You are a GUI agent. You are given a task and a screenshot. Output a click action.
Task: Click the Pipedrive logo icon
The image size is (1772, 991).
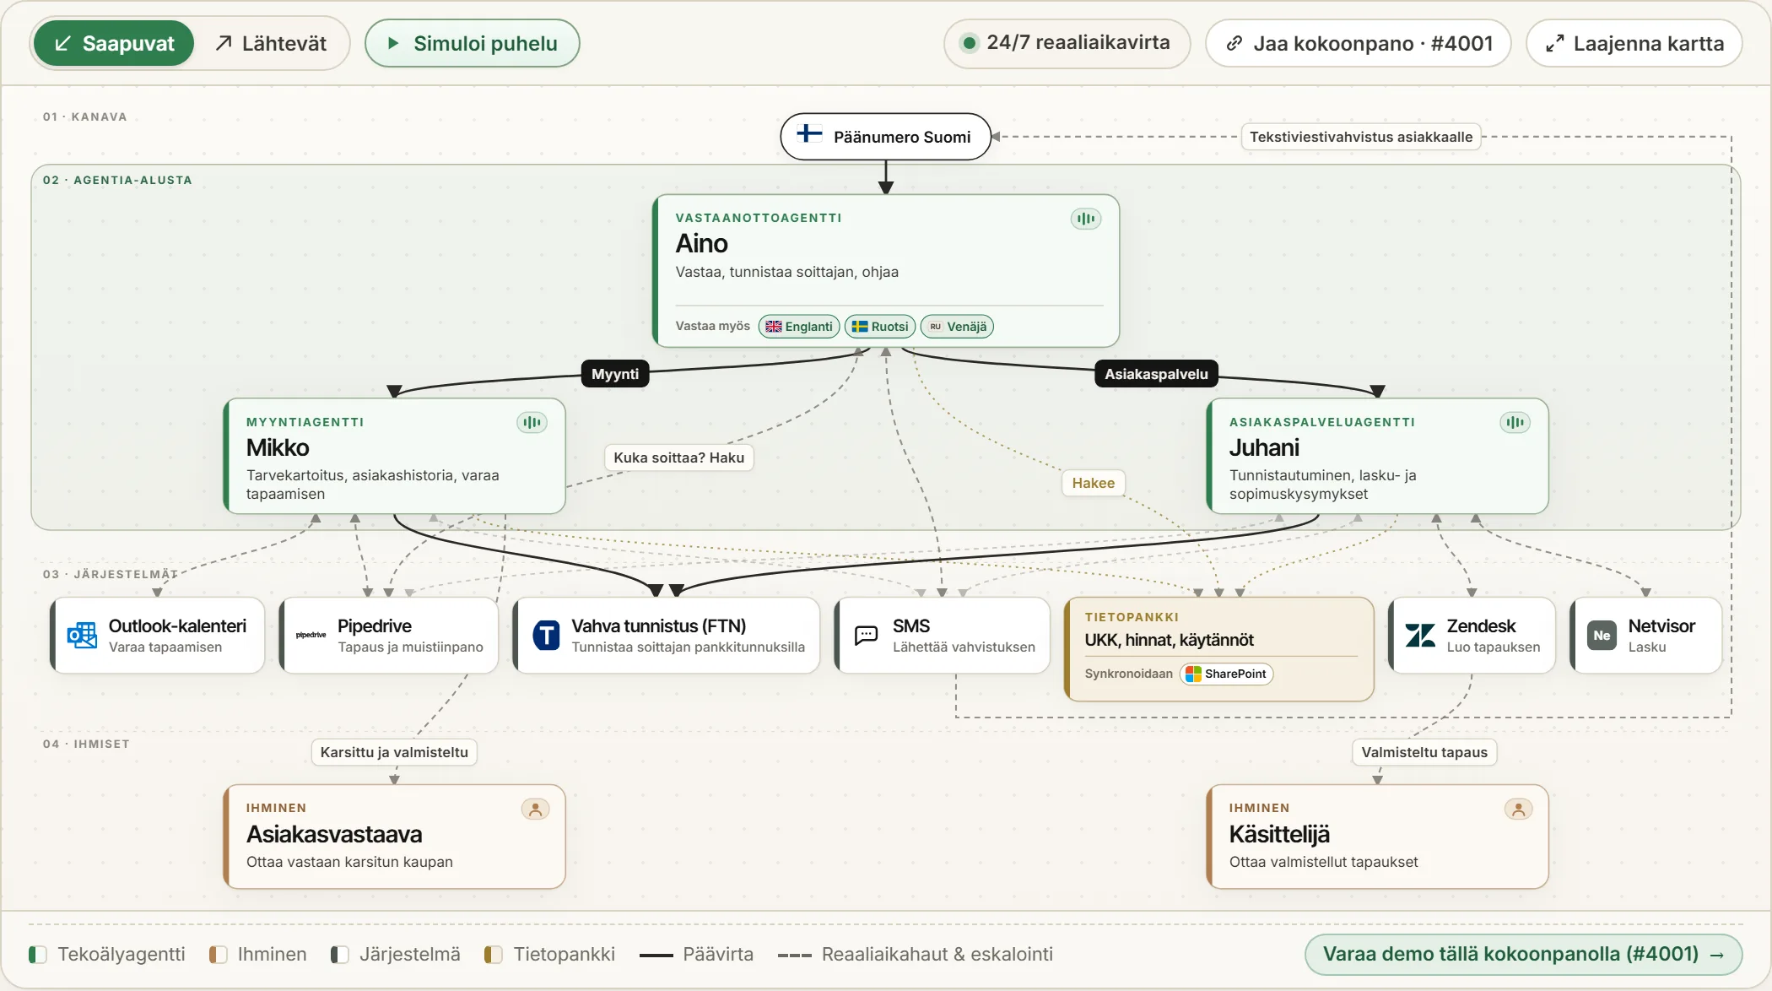311,635
